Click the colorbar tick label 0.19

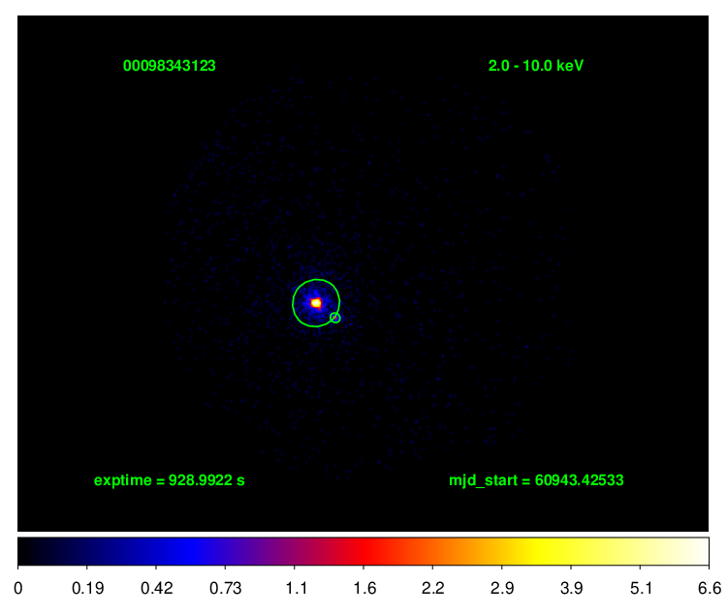[87, 588]
